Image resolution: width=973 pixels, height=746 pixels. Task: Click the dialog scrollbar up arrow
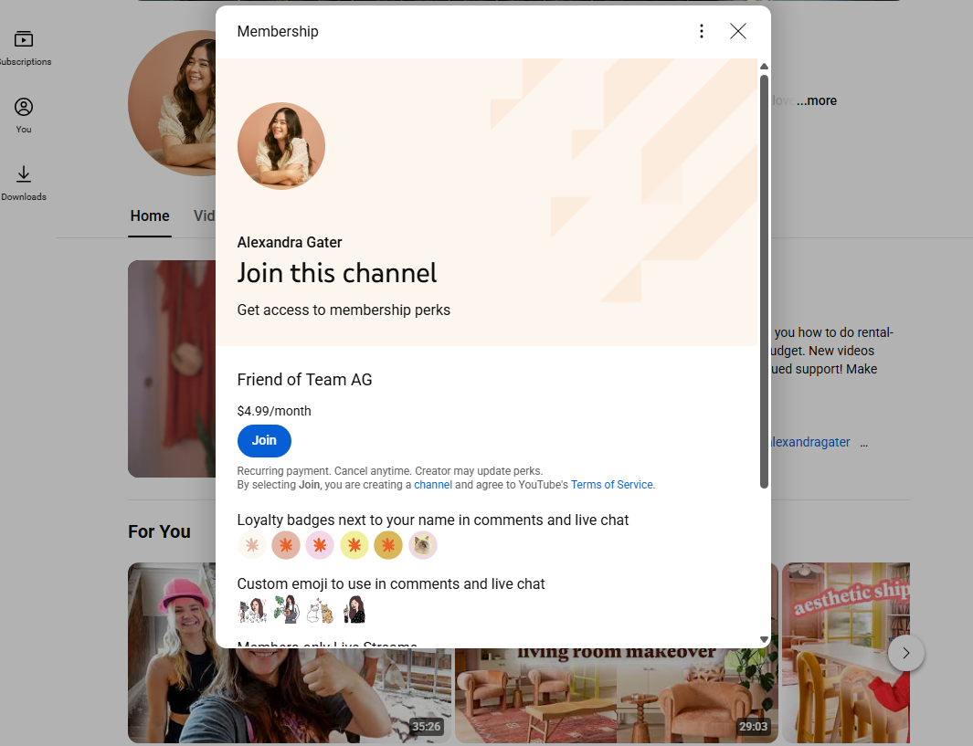pyautogui.click(x=765, y=67)
